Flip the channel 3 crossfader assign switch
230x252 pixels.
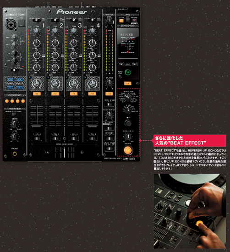tap(74, 138)
